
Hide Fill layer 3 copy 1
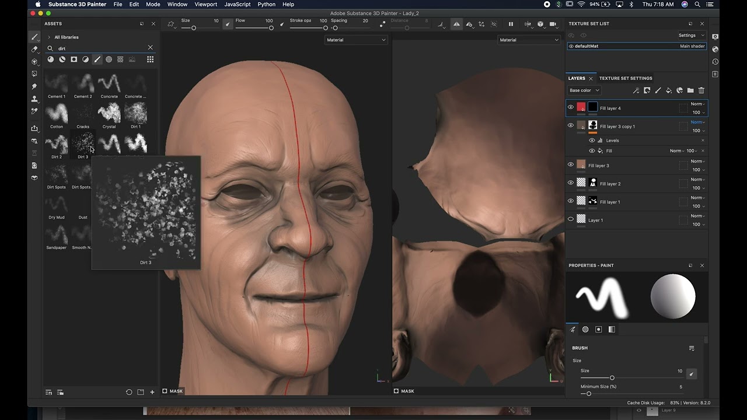[x=571, y=125]
